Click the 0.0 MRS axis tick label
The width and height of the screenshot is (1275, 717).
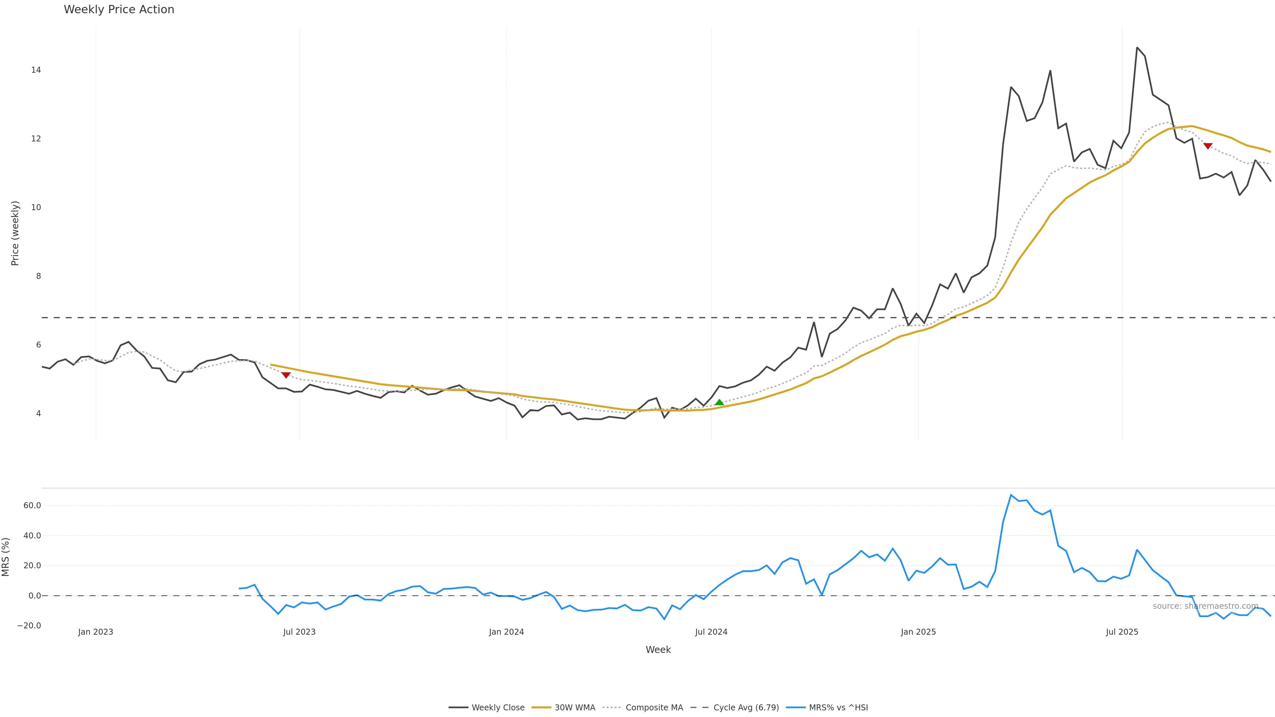[x=34, y=596]
